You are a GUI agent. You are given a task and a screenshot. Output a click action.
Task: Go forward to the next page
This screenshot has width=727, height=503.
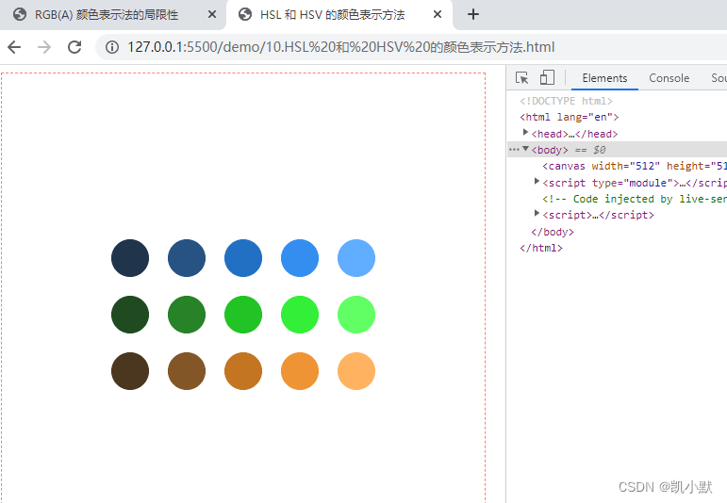click(44, 47)
